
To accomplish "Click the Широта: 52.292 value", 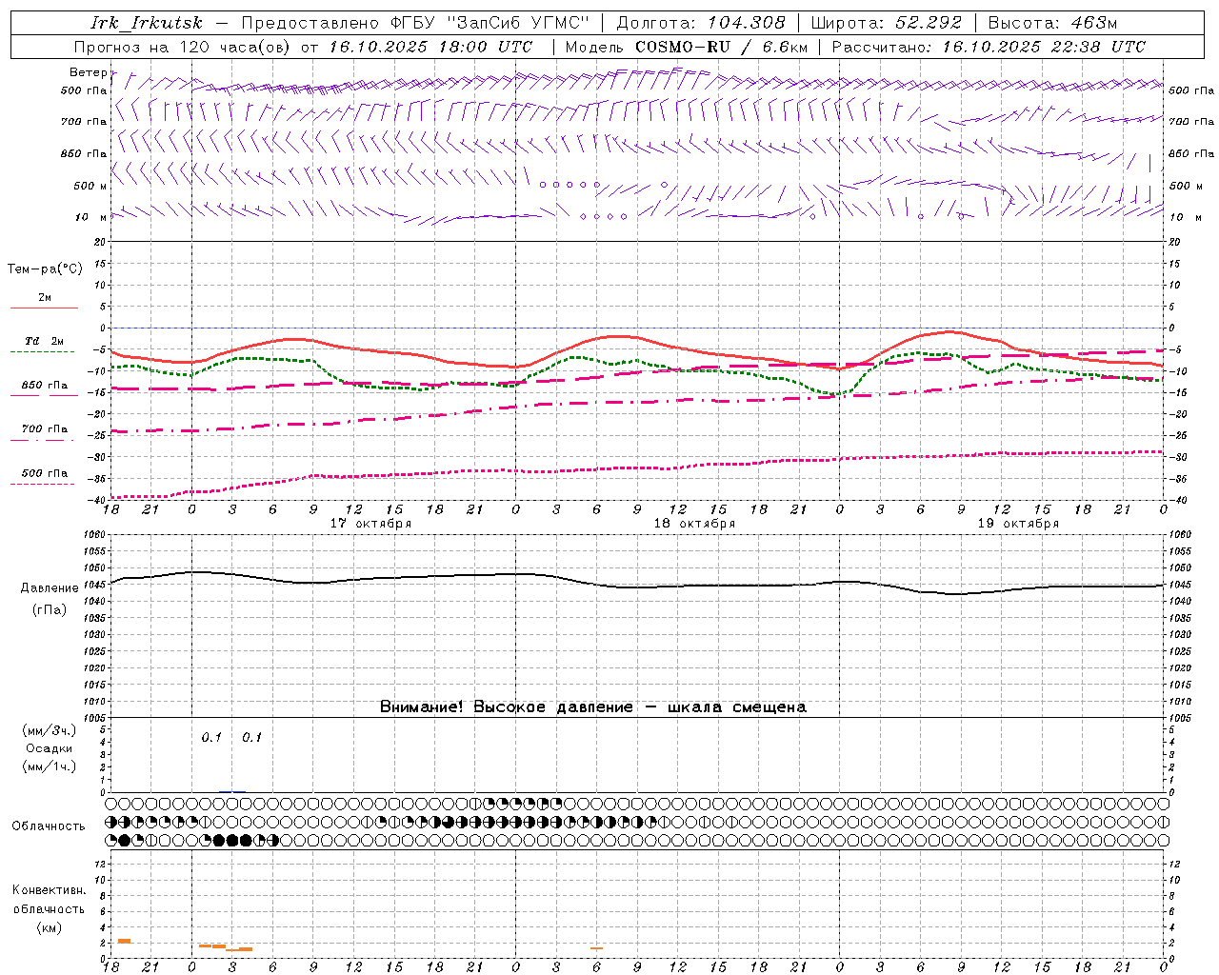I will click(887, 23).
